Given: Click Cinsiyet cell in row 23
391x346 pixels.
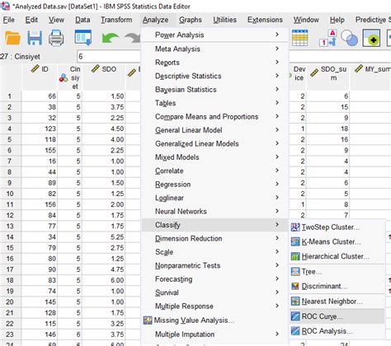Looking at the screenshot, I should (70, 334).
